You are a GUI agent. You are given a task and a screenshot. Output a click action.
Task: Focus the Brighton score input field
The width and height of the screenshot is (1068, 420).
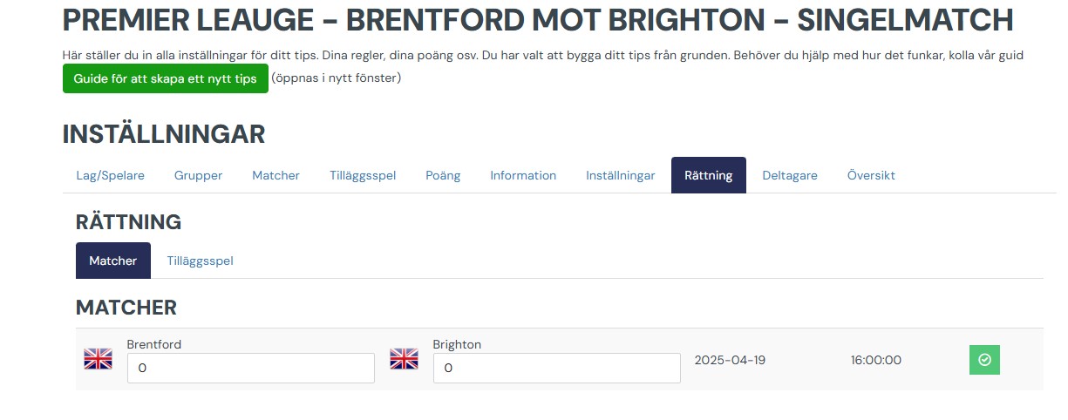pyautogui.click(x=557, y=369)
